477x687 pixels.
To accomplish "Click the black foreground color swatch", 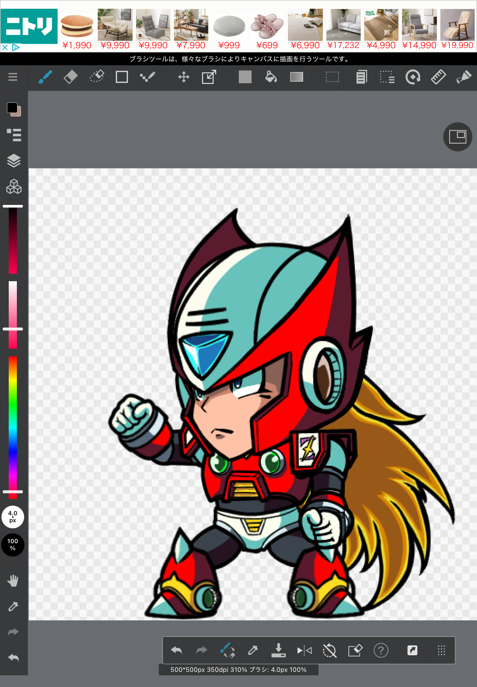I will [12, 108].
